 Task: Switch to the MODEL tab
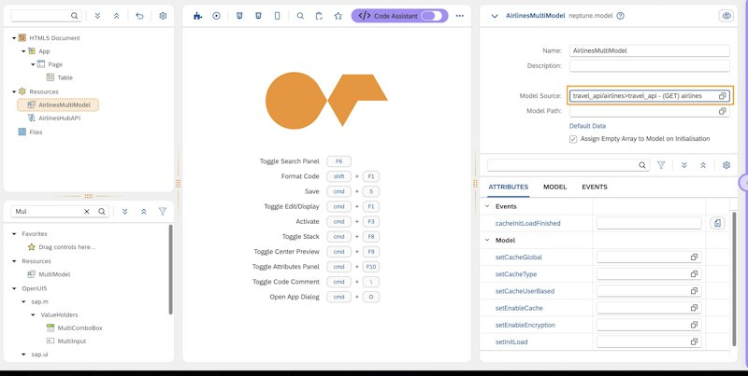coord(554,187)
